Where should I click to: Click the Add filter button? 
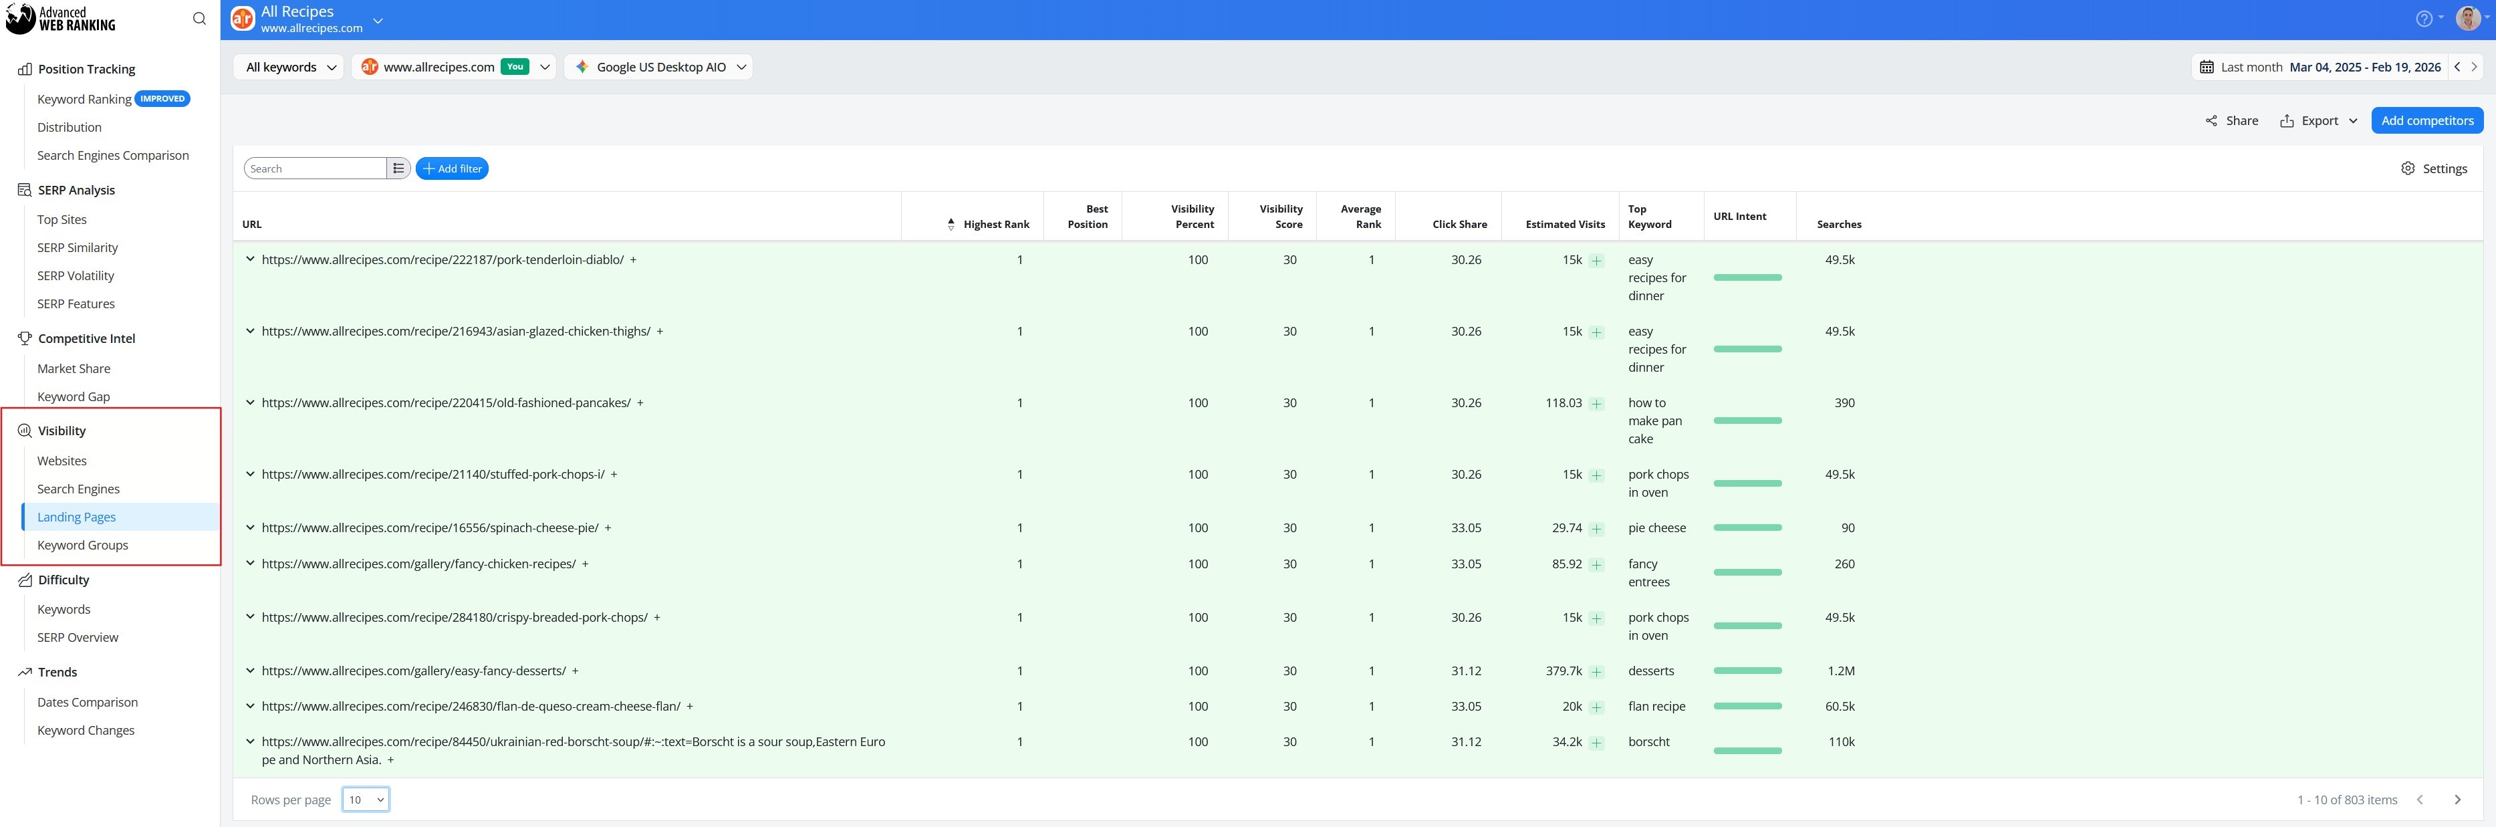pos(451,168)
